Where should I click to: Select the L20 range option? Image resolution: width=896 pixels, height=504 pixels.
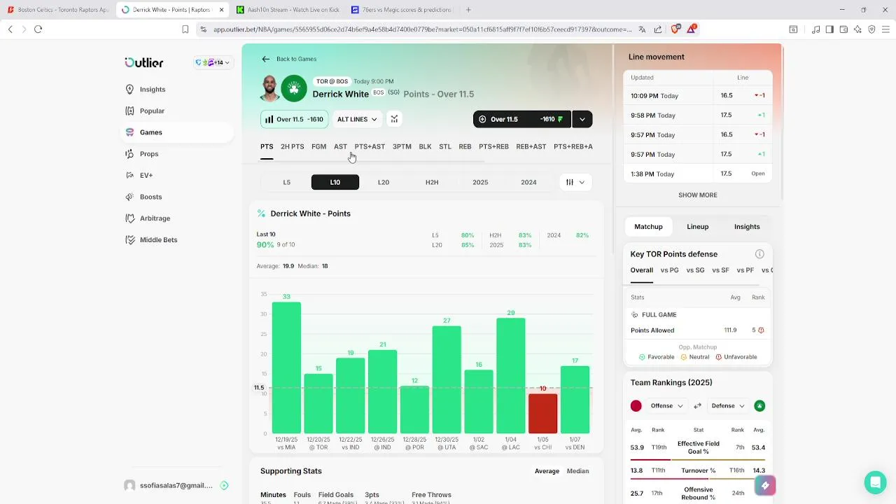coord(384,182)
